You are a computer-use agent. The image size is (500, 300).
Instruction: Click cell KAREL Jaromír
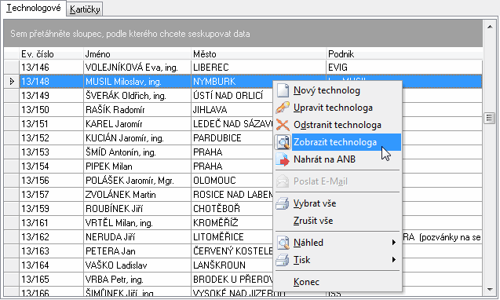(x=137, y=124)
